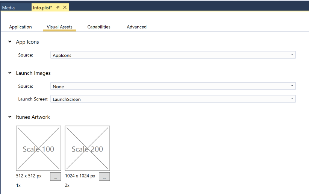Click the Launch Images heading text
Viewport: 309px width, 194px height.
click(33, 73)
